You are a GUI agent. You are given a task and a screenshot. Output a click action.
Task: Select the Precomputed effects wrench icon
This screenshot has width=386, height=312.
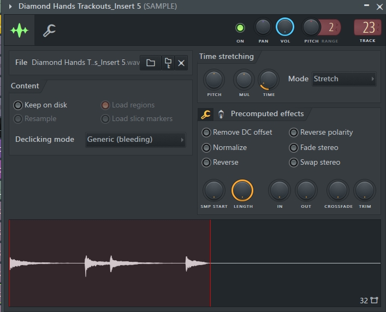point(205,115)
